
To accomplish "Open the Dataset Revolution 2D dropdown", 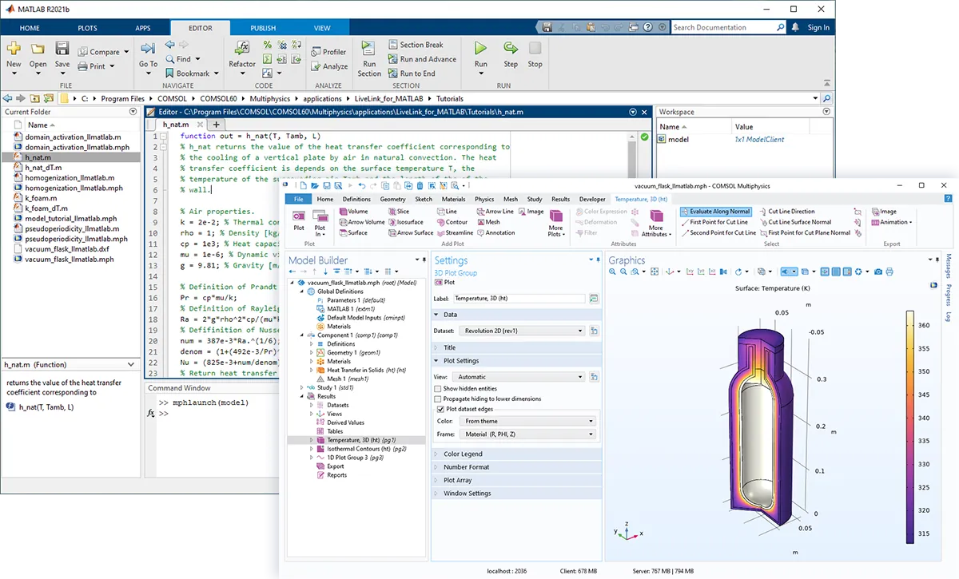I will 523,331.
